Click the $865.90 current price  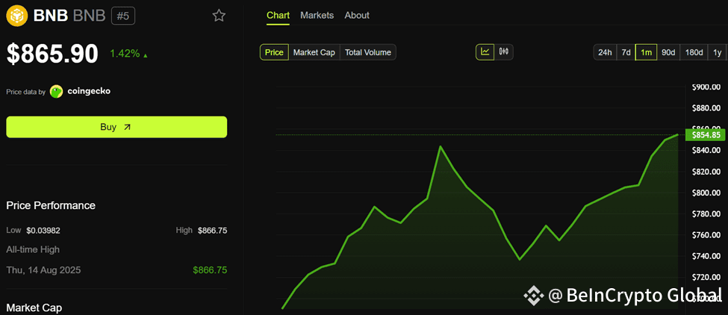tap(52, 53)
